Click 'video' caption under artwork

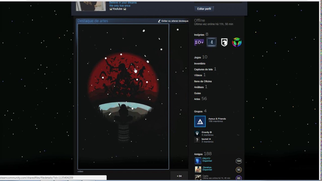[80, 171]
